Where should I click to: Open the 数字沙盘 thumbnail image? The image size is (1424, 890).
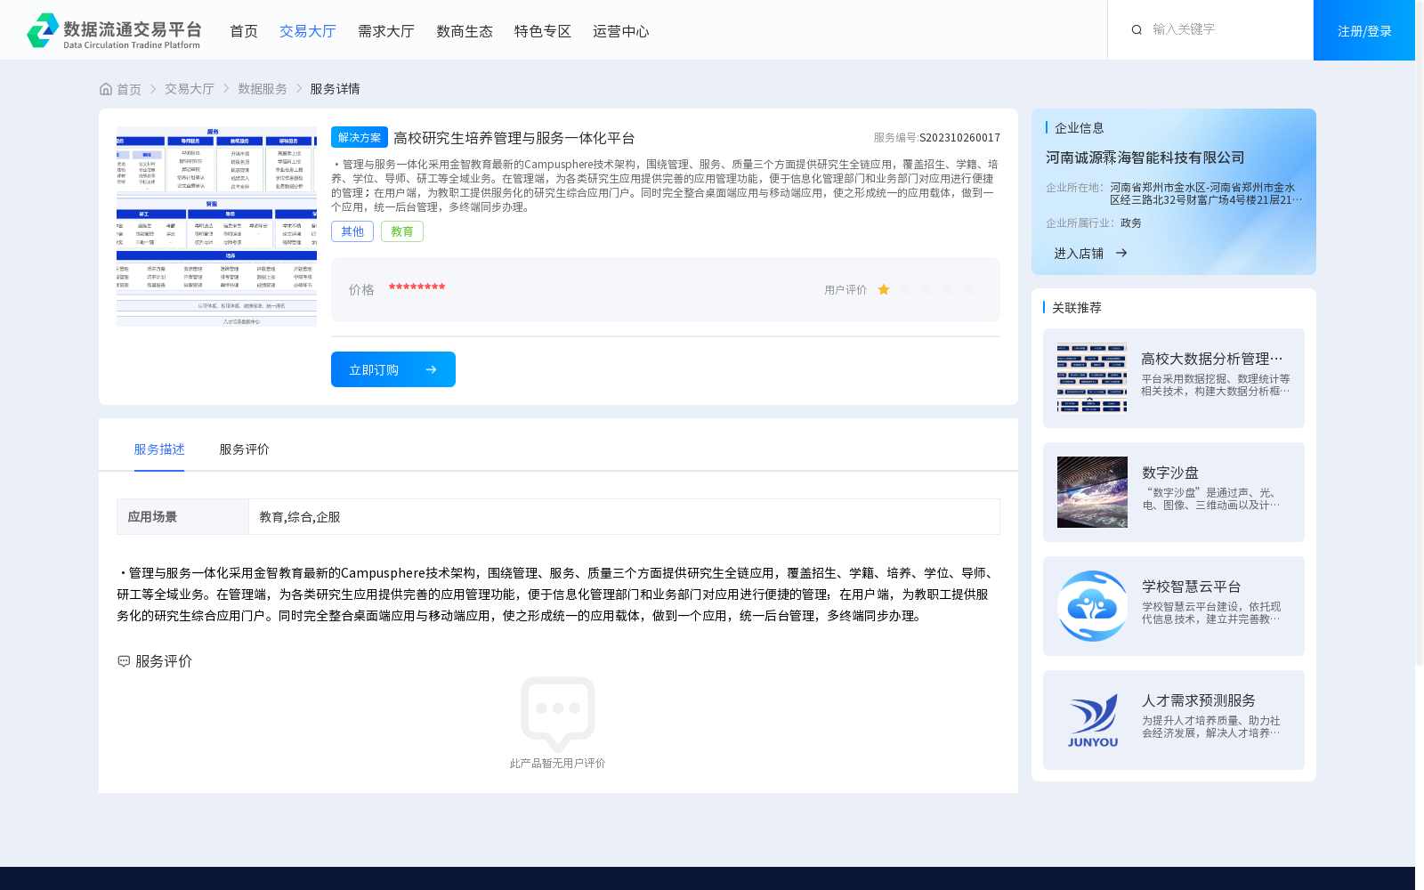point(1092,492)
